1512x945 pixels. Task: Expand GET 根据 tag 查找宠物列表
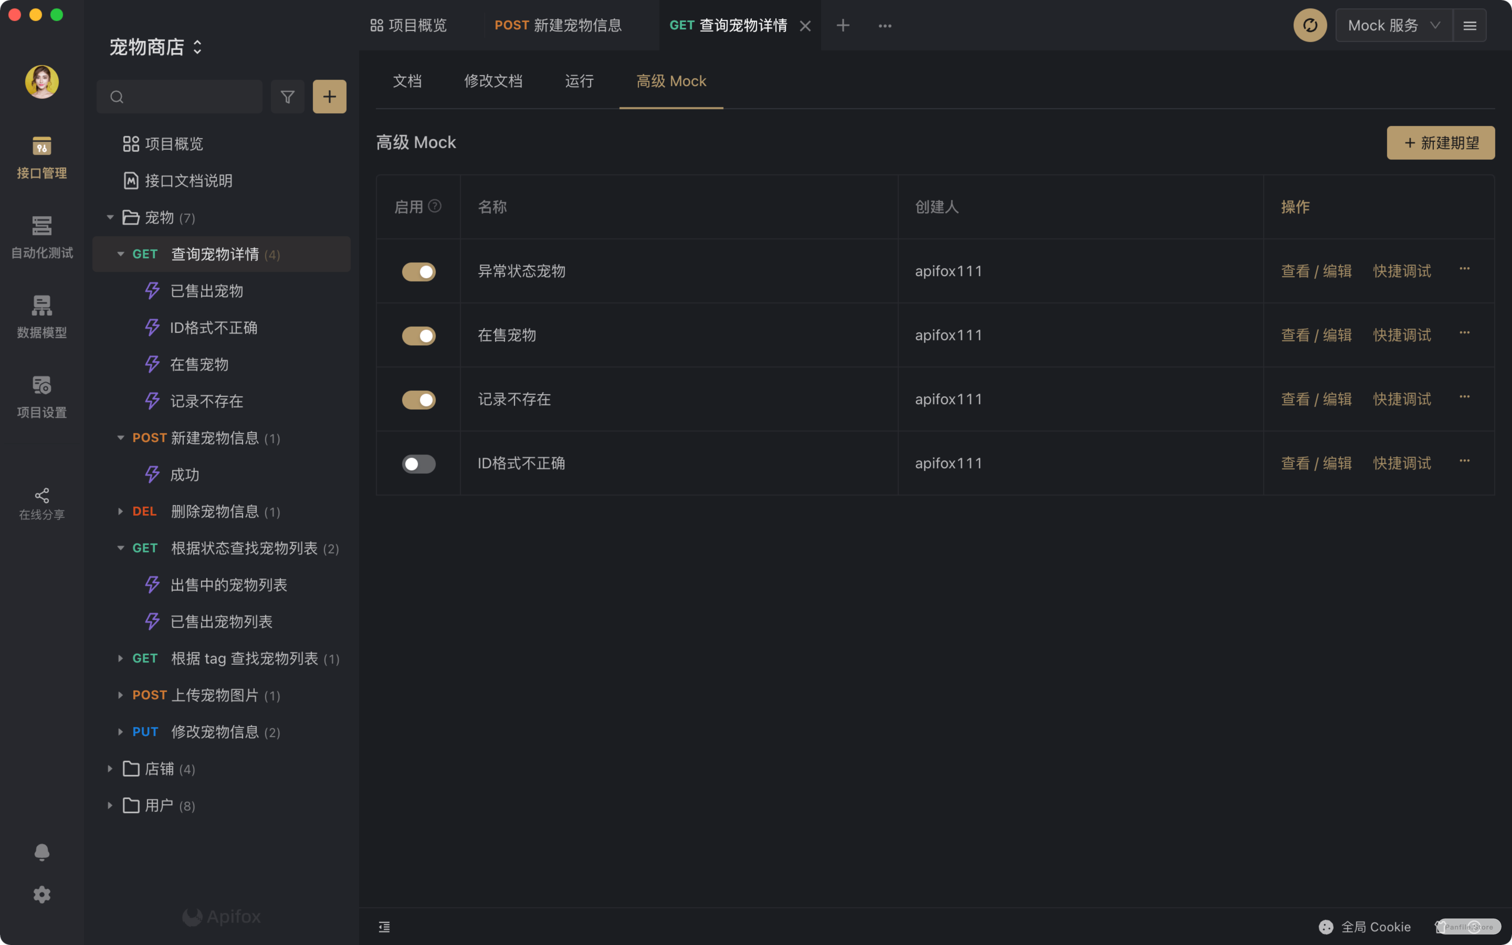pyautogui.click(x=120, y=658)
